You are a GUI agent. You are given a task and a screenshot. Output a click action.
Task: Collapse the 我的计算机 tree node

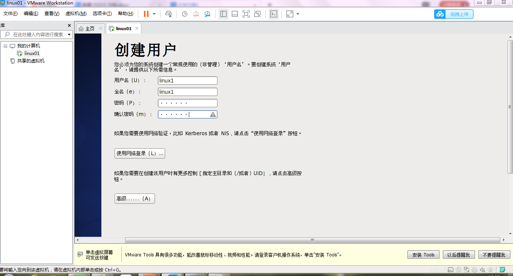[5, 46]
